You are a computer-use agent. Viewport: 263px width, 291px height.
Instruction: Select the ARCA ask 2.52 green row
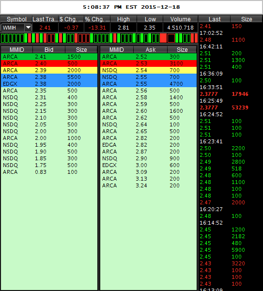149,57
